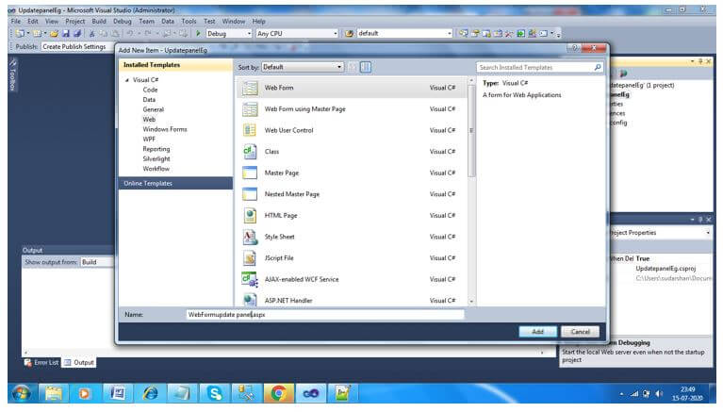Select the Web category in tree
The image size is (723, 412).
[x=149, y=120]
